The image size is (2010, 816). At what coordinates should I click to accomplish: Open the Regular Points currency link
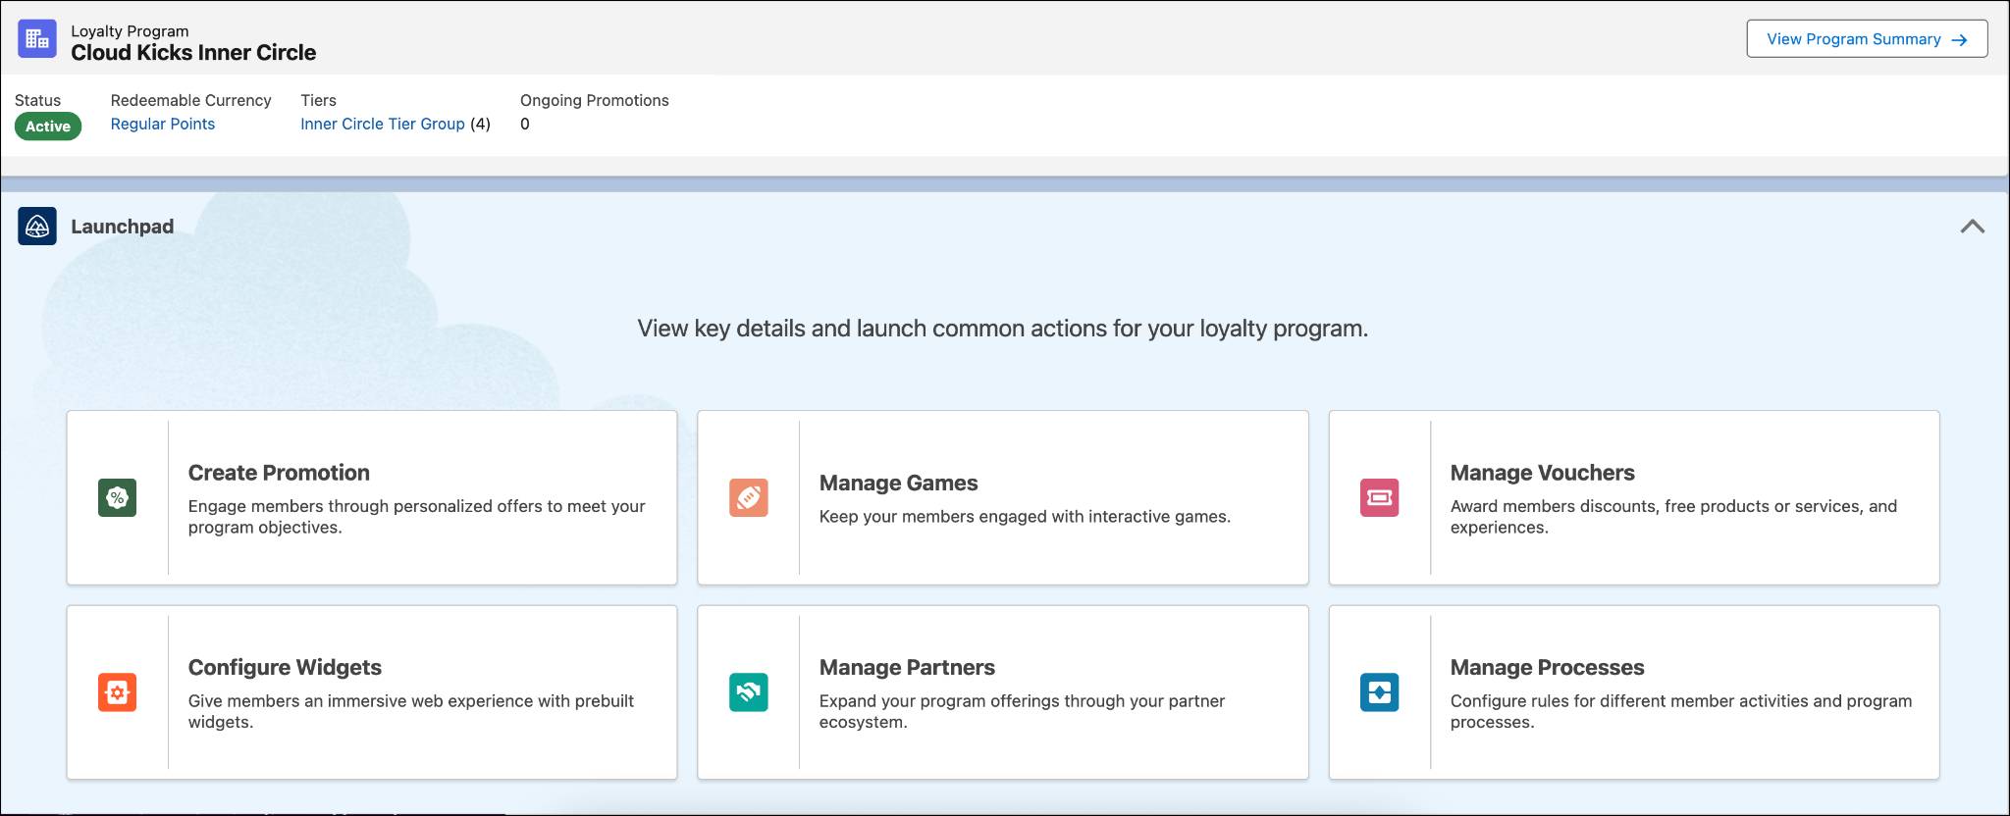click(x=163, y=124)
